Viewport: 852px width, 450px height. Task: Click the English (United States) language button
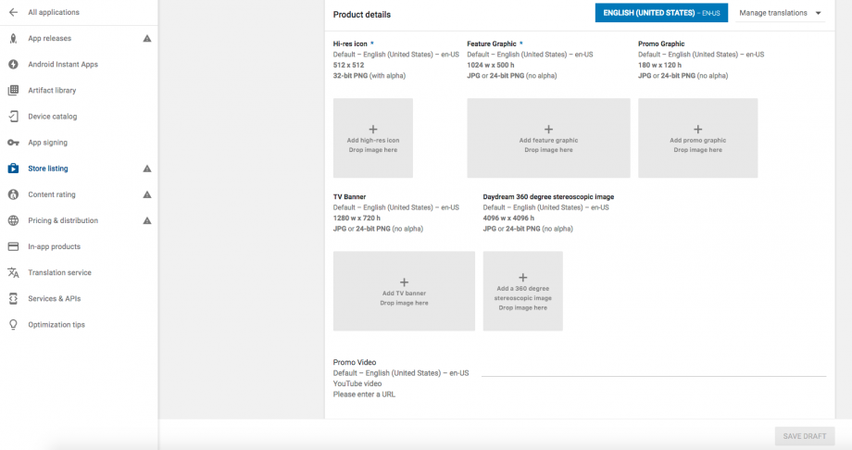point(661,13)
